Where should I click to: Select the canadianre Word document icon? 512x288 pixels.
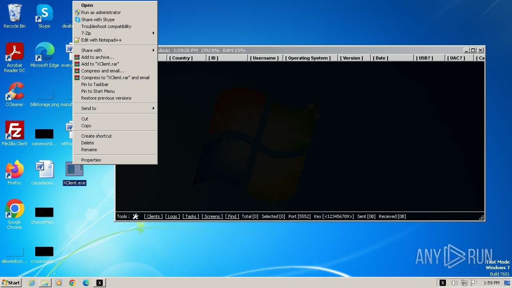(x=44, y=173)
